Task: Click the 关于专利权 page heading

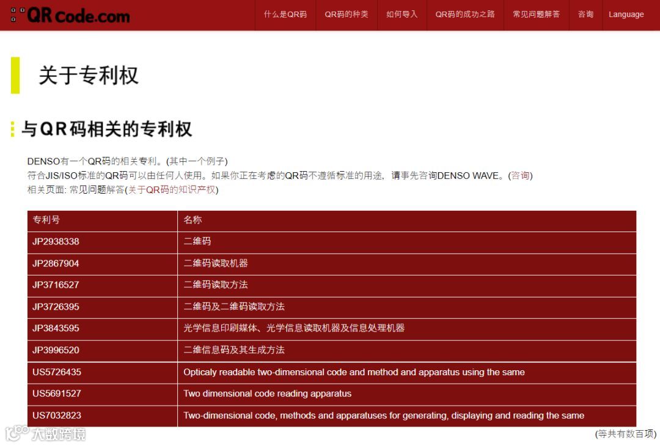Action: [89, 75]
